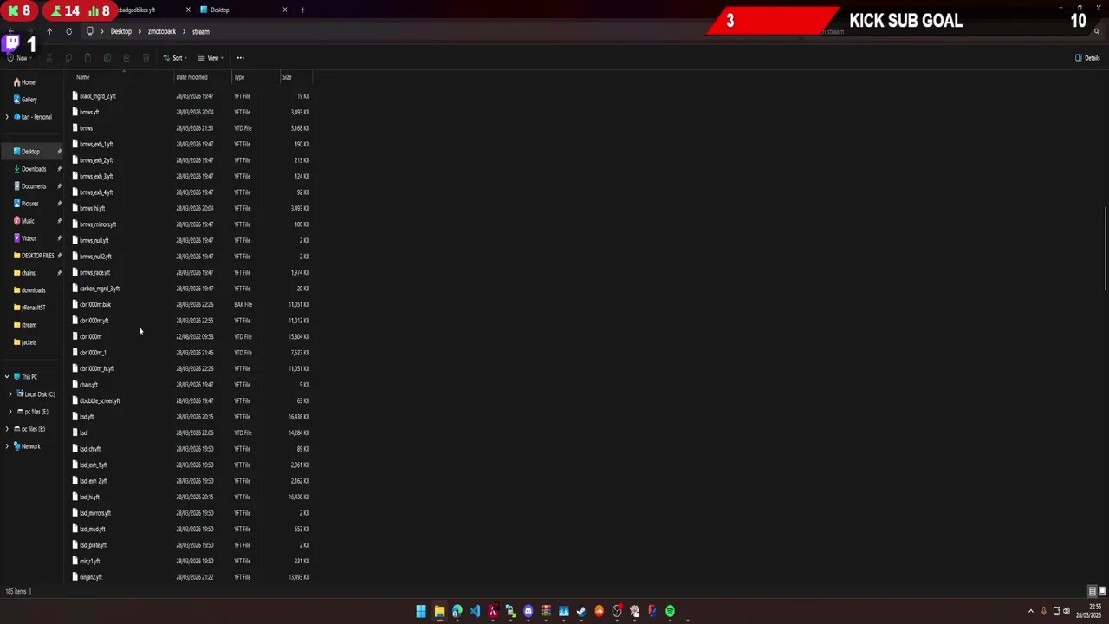Open the yRenaultST folder in sidebar
1109x624 pixels.
[x=29, y=308]
